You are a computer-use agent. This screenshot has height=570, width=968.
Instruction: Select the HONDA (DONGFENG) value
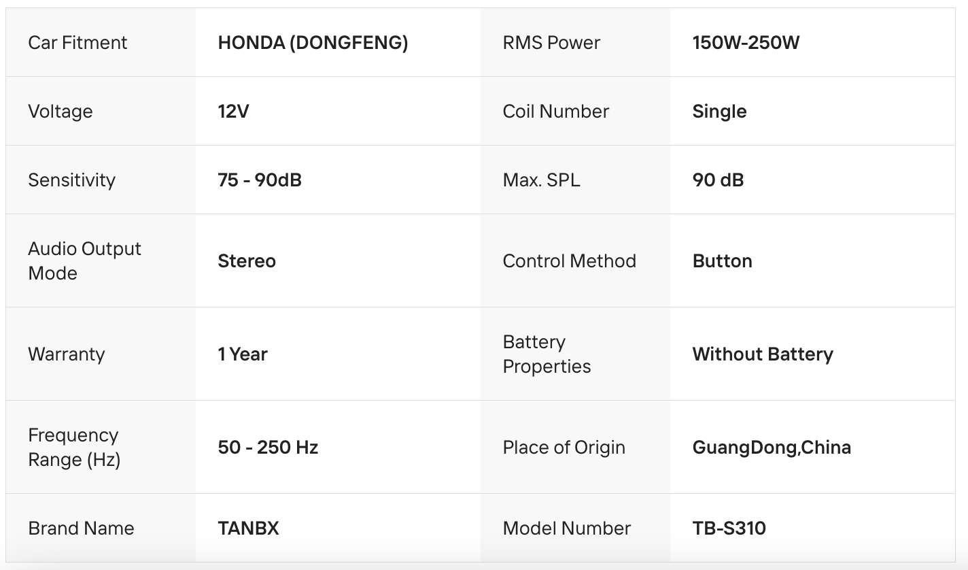click(313, 43)
